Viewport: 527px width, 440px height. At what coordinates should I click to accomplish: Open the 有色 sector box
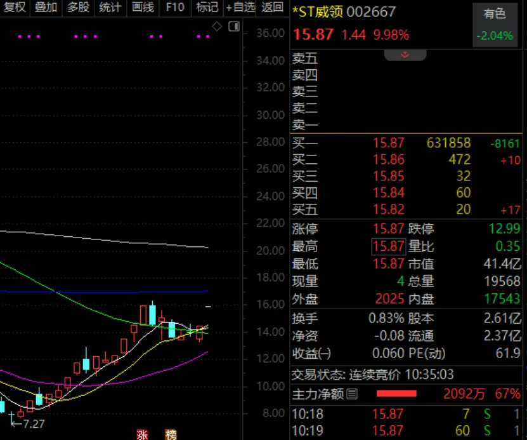point(495,25)
